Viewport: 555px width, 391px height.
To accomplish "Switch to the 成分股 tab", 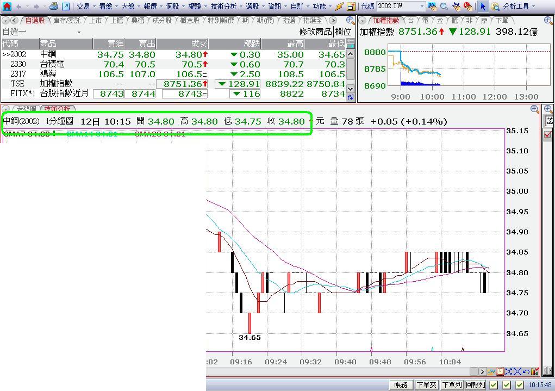I will click(162, 21).
